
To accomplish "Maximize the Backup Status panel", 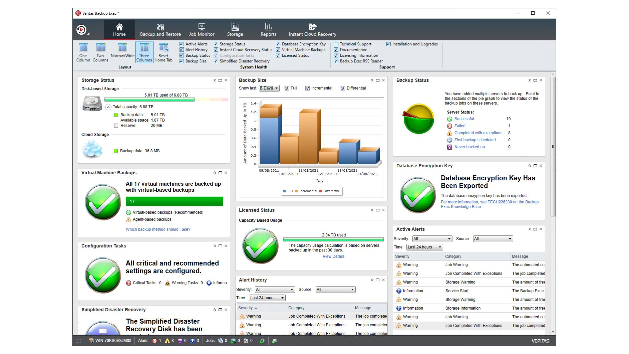I will click(535, 80).
